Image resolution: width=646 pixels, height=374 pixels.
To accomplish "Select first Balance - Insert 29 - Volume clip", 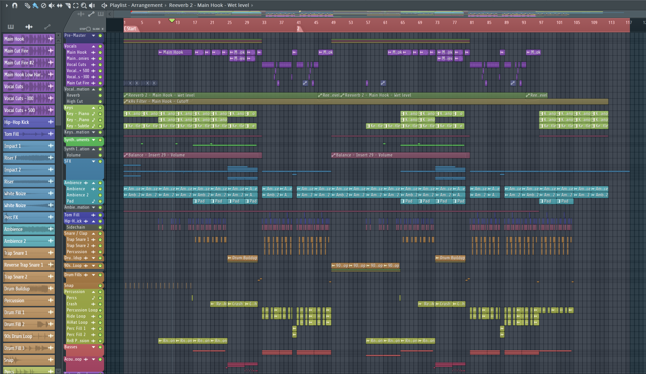I will click(193, 155).
